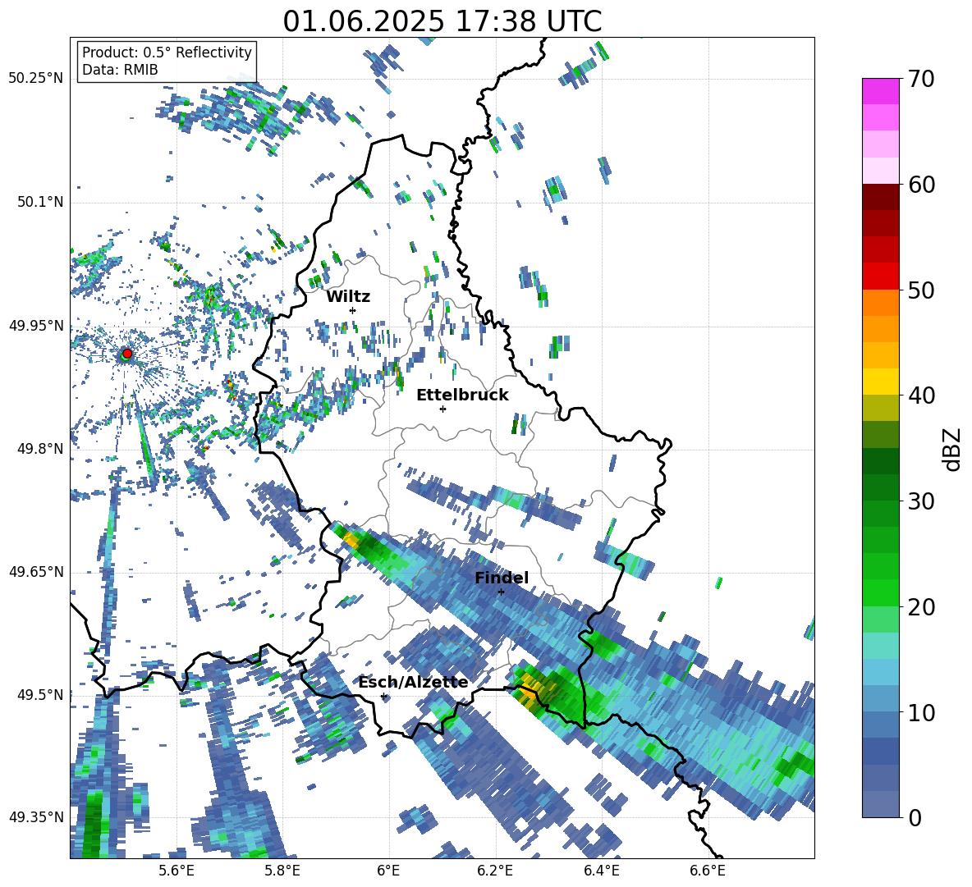
Task: Click the Wiltz location cross marker
Action: point(353,310)
